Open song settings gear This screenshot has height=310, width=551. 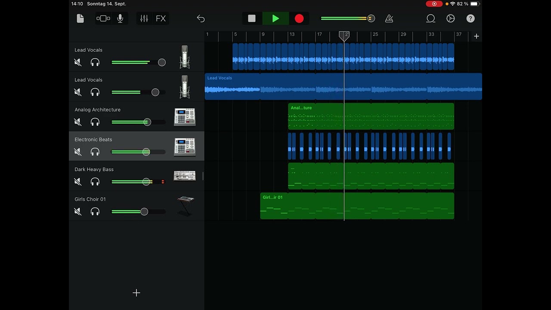[451, 19]
